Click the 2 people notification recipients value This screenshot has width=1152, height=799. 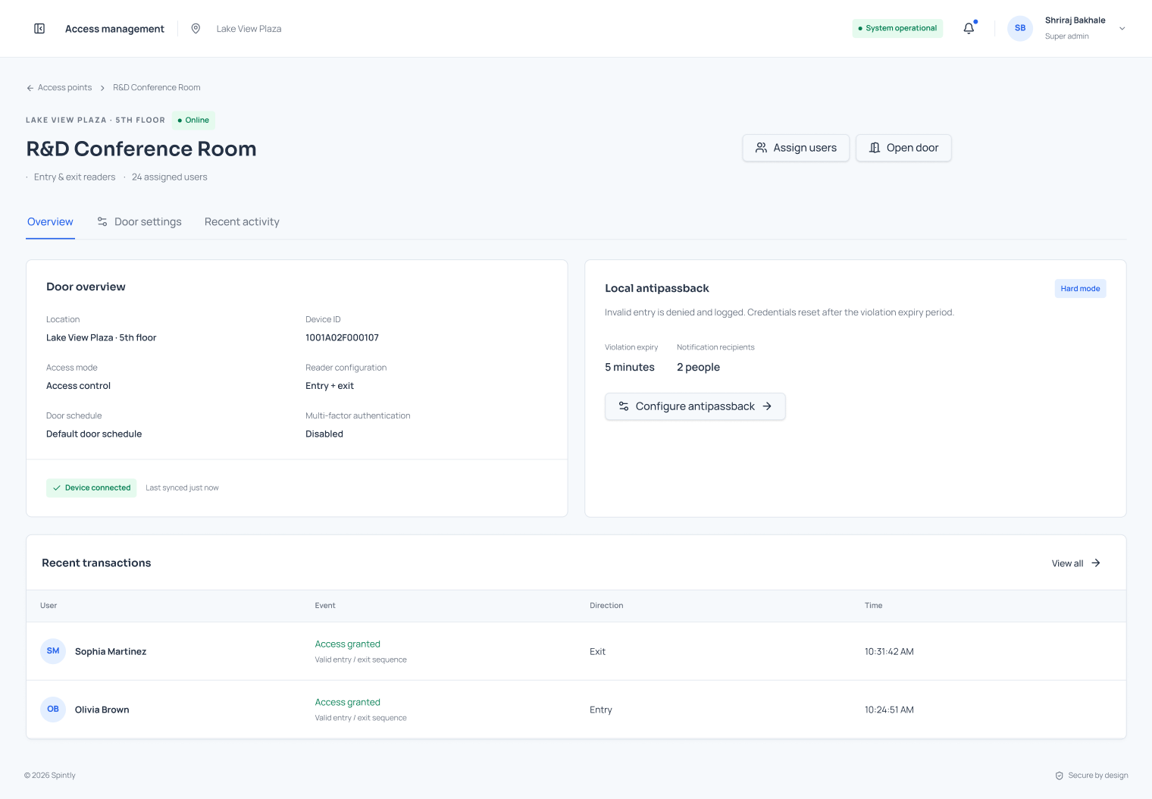(x=698, y=368)
